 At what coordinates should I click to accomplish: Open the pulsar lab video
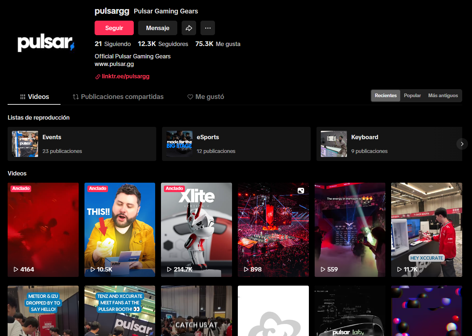click(x=350, y=311)
